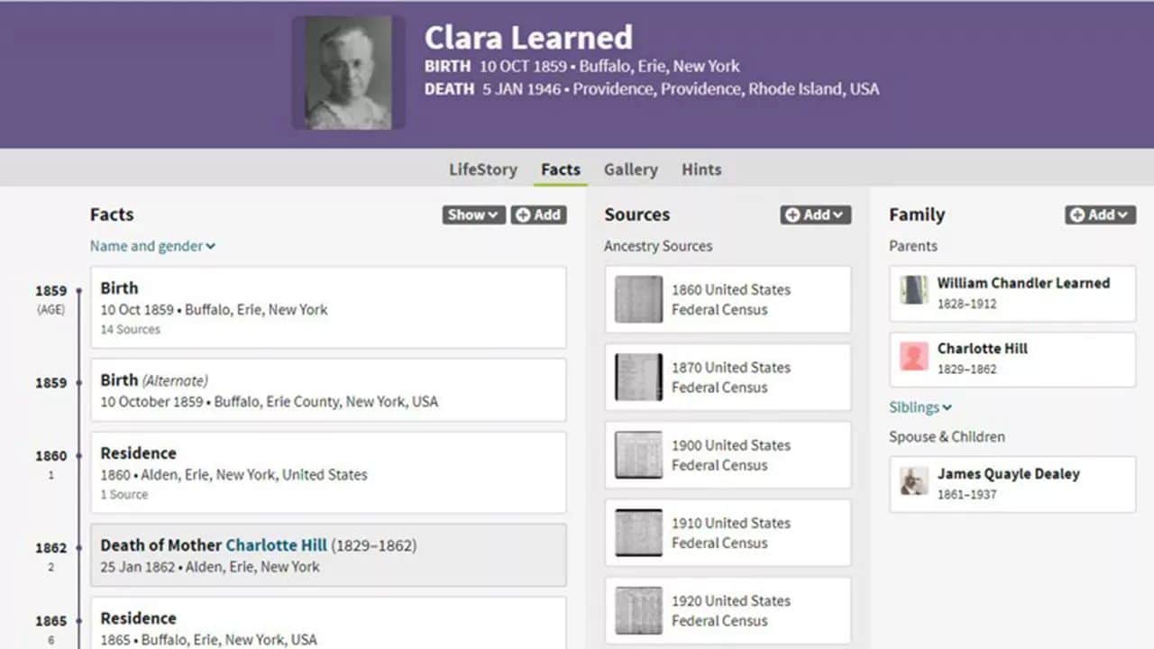Screen dimensions: 1154x649
Task: Open the LifeStory tab
Action: 482,169
